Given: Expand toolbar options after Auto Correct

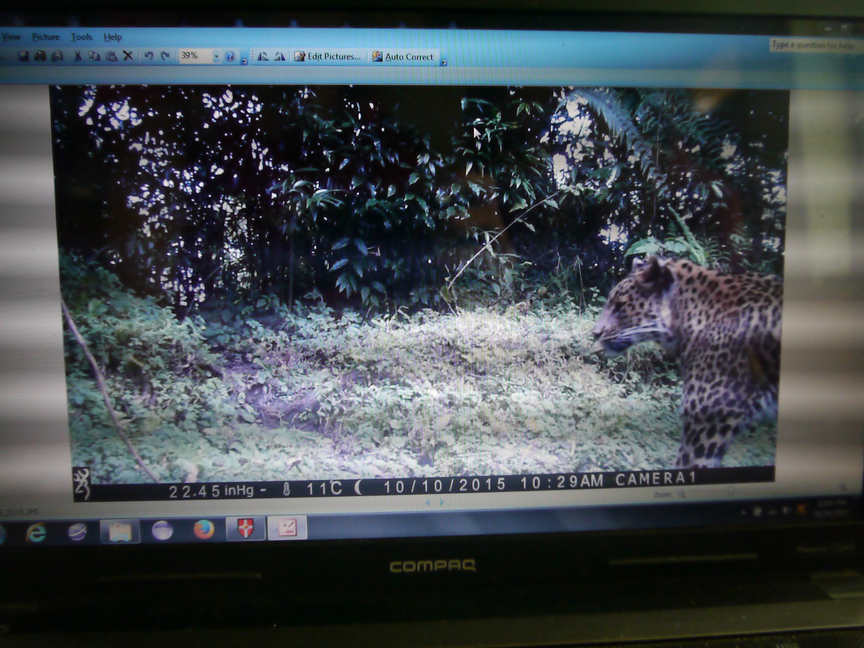Looking at the screenshot, I should [x=444, y=62].
